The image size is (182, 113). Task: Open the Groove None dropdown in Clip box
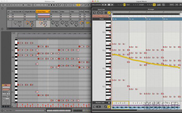pos(6,99)
